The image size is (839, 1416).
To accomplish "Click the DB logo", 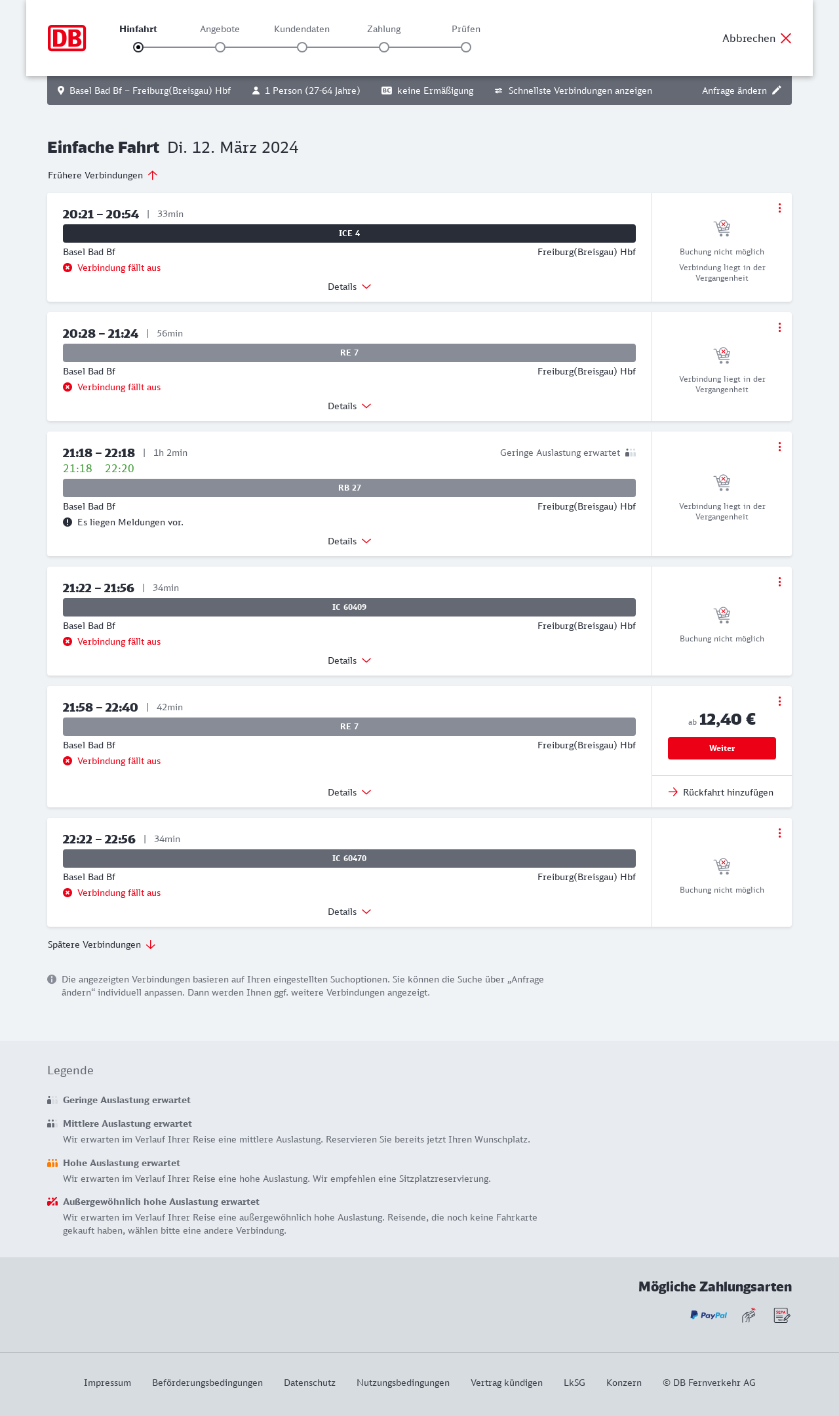I will [67, 38].
